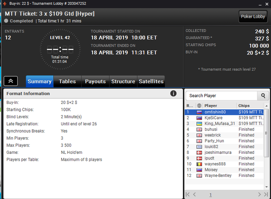This screenshot has width=271, height=199.
Task: Switch to the Summary tab
Action: coord(39,82)
